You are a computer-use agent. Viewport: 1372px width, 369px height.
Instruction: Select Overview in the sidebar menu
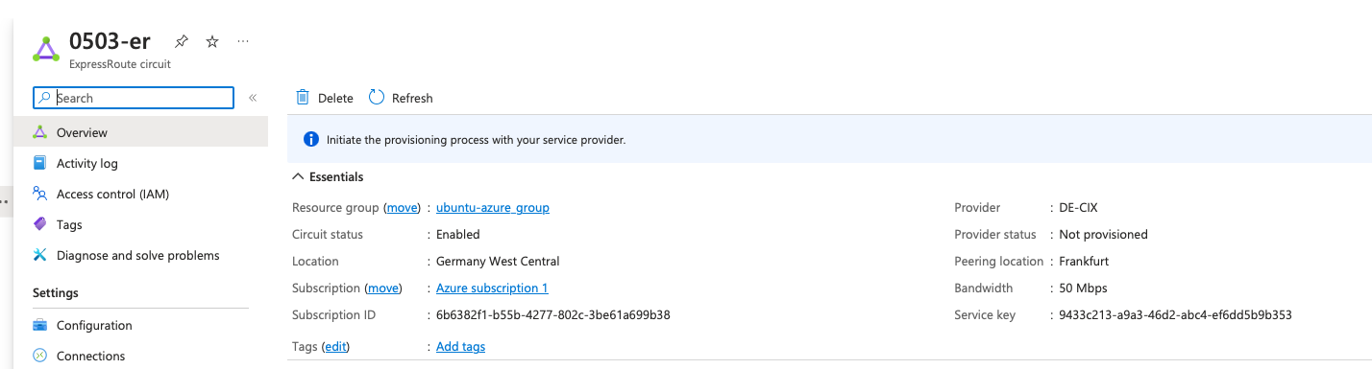140,132
